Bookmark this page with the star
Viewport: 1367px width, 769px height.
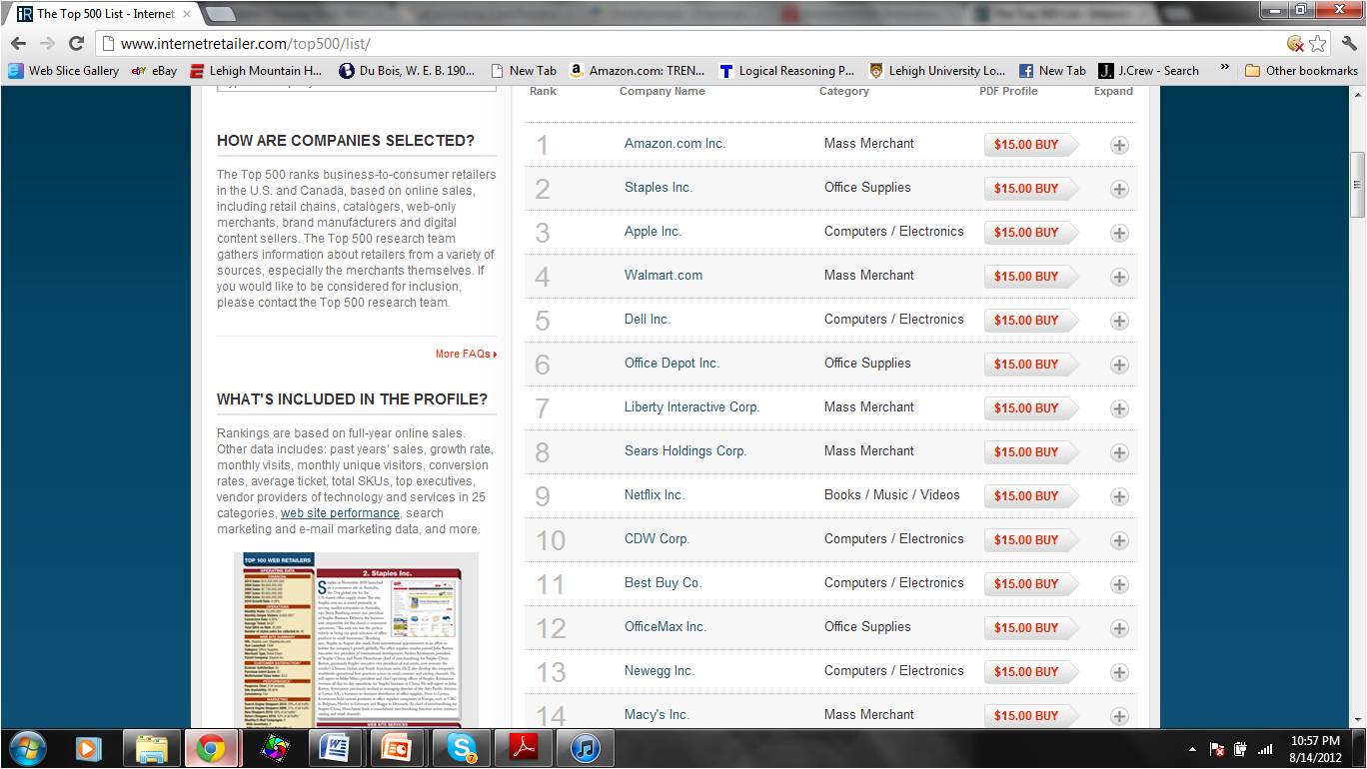(1317, 44)
